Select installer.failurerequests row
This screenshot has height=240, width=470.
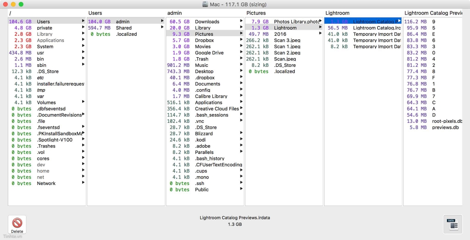coord(47,84)
